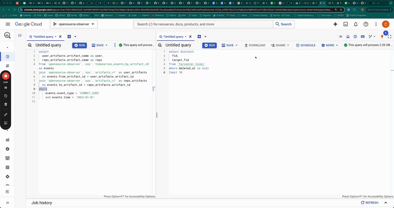Screen dimensions: 394x208
Task: Activate Cloud Shell terminal icon
Action: coord(346,24)
